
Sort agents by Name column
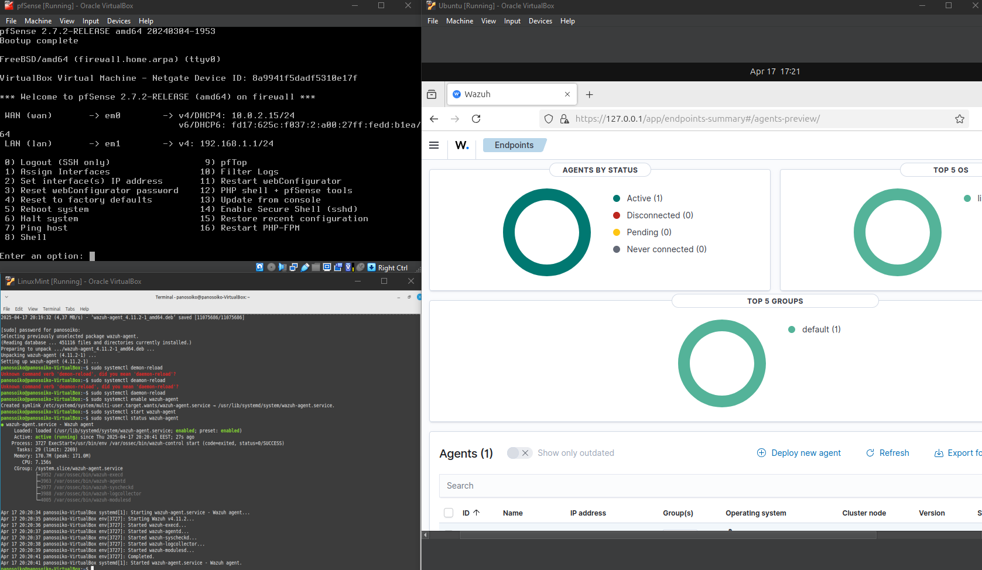[513, 513]
